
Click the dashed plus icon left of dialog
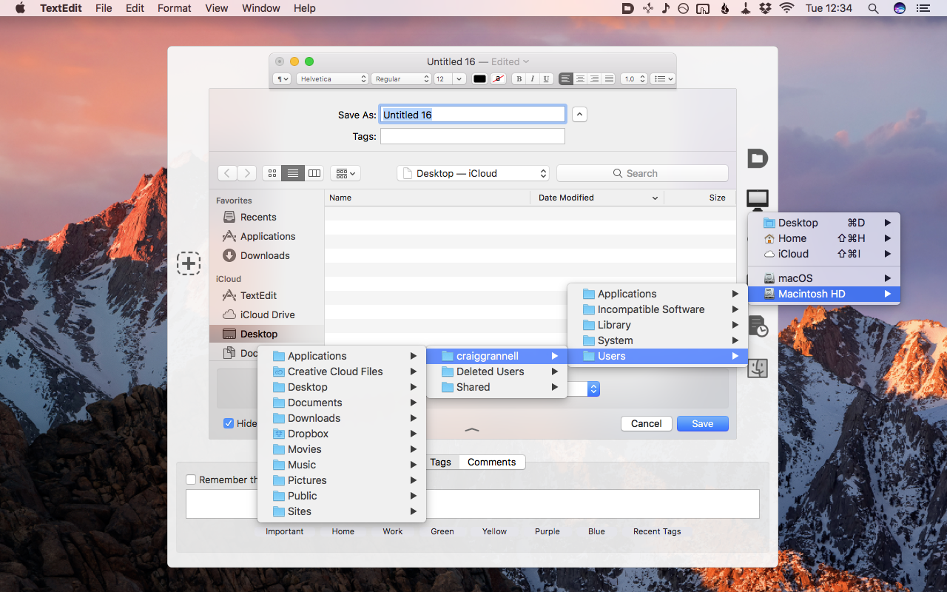[x=189, y=263]
